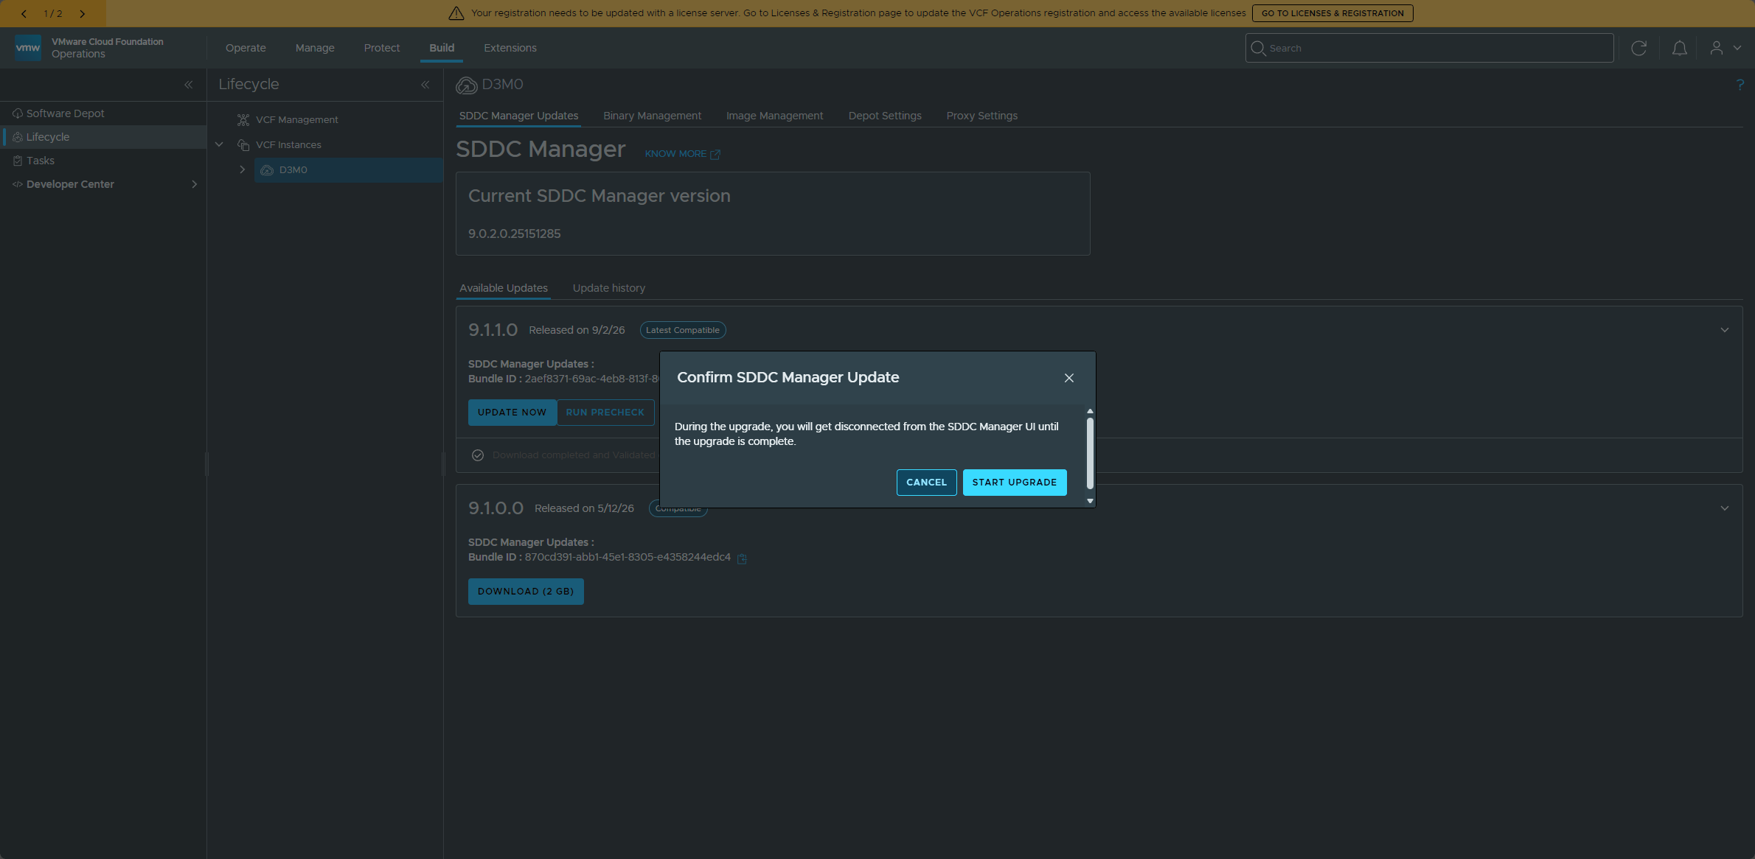Open the user account menu icon

[x=1716, y=48]
